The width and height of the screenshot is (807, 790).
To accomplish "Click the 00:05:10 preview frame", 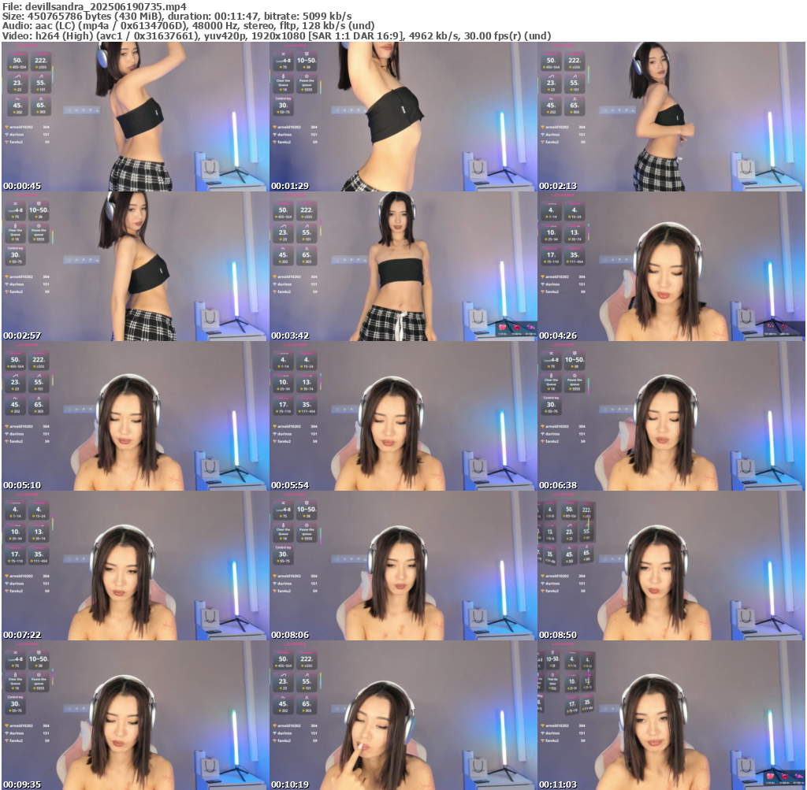I will click(135, 416).
